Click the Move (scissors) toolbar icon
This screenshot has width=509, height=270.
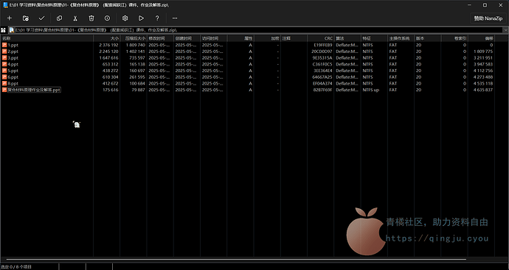click(75, 18)
